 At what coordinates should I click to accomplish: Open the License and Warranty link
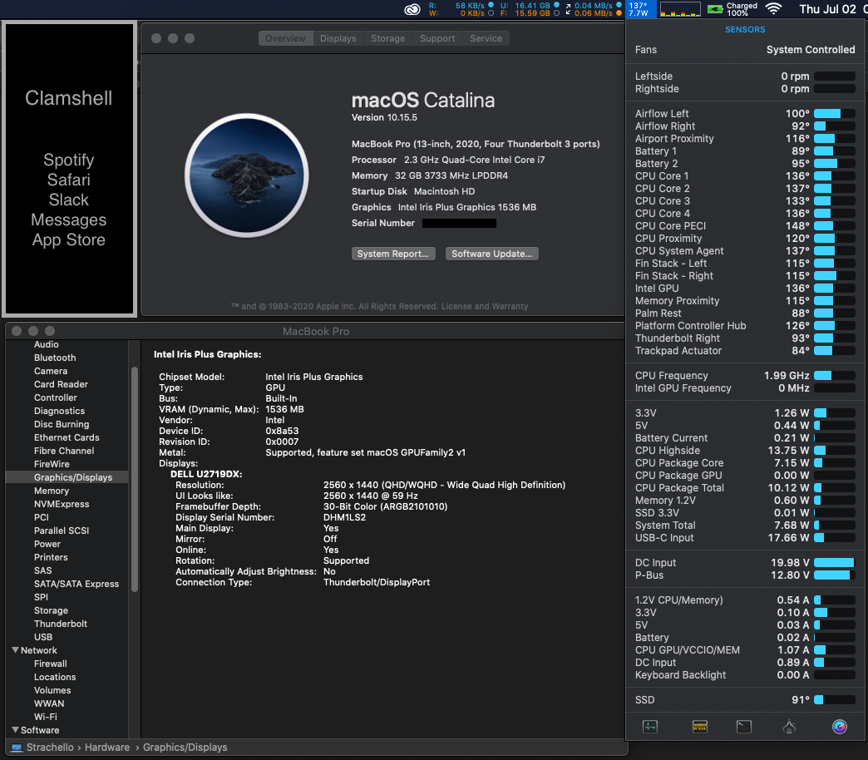(484, 306)
